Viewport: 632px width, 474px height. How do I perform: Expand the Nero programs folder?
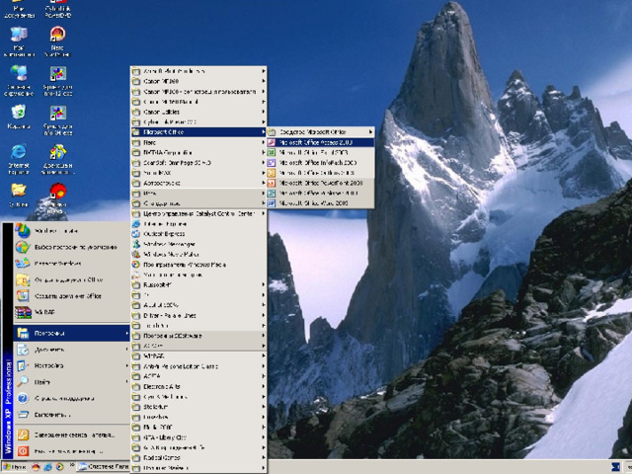[198, 142]
